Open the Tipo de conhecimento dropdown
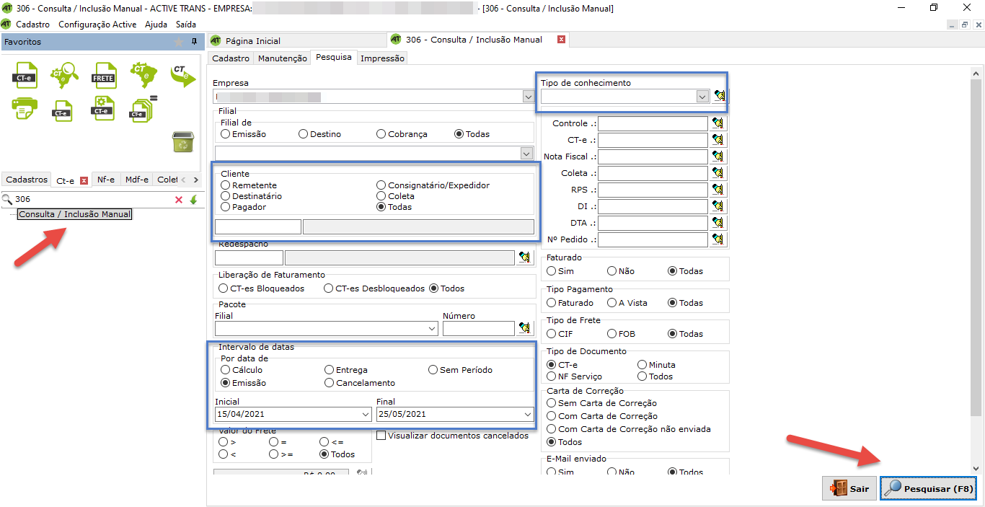Image resolution: width=985 pixels, height=507 pixels. click(x=702, y=97)
